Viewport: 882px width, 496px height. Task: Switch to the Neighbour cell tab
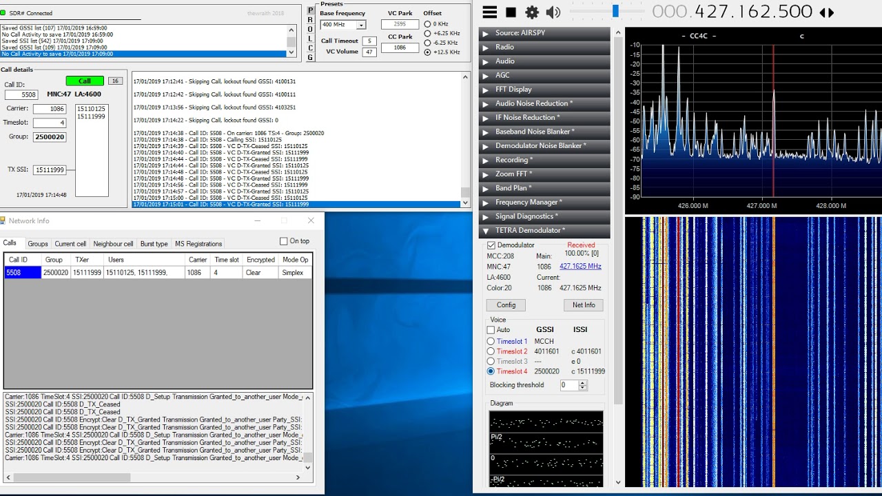[x=113, y=244]
